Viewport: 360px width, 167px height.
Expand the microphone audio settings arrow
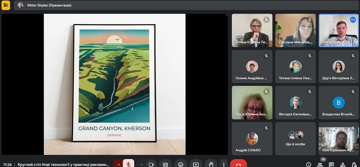(118, 164)
